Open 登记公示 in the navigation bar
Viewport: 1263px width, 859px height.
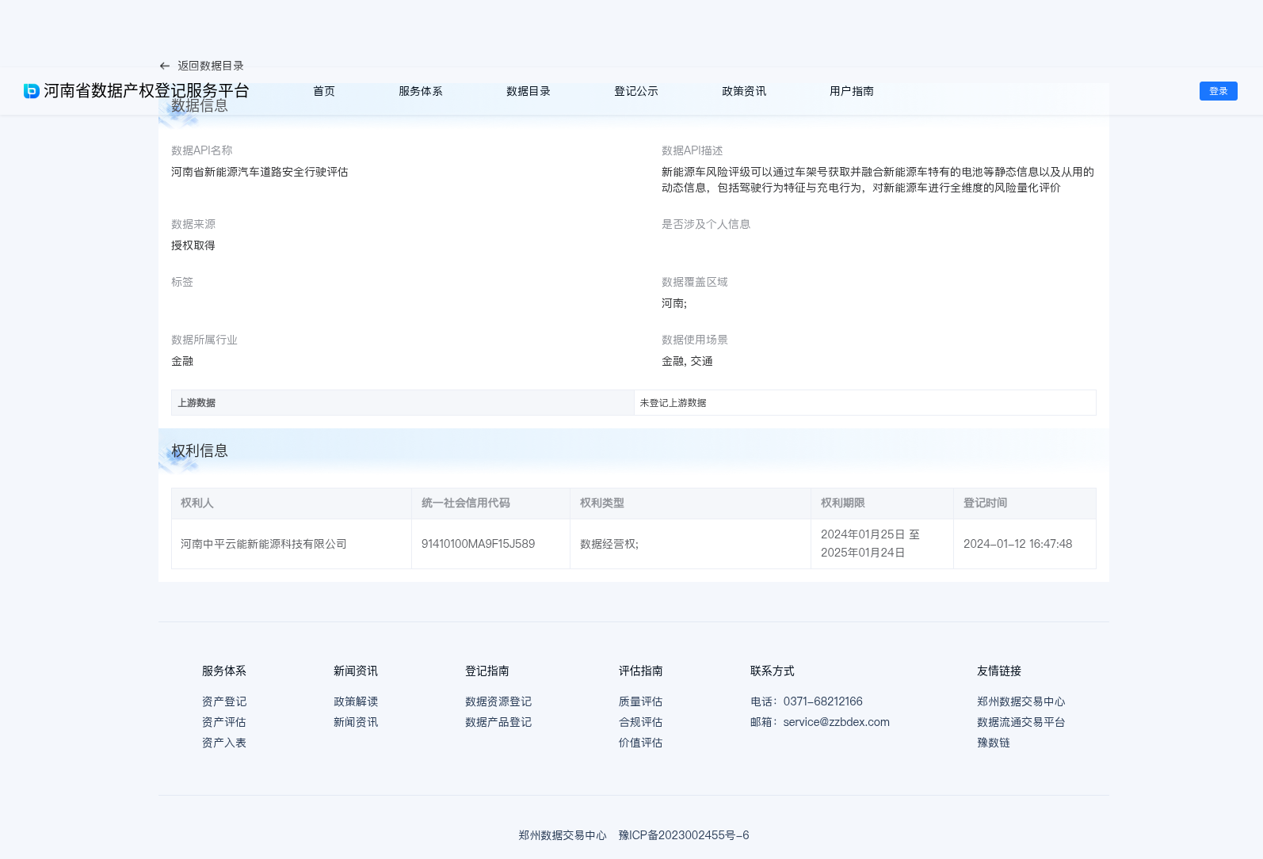point(636,91)
